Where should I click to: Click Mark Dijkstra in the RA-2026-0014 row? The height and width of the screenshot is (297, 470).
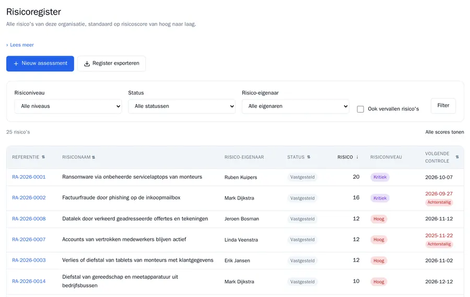239,281
